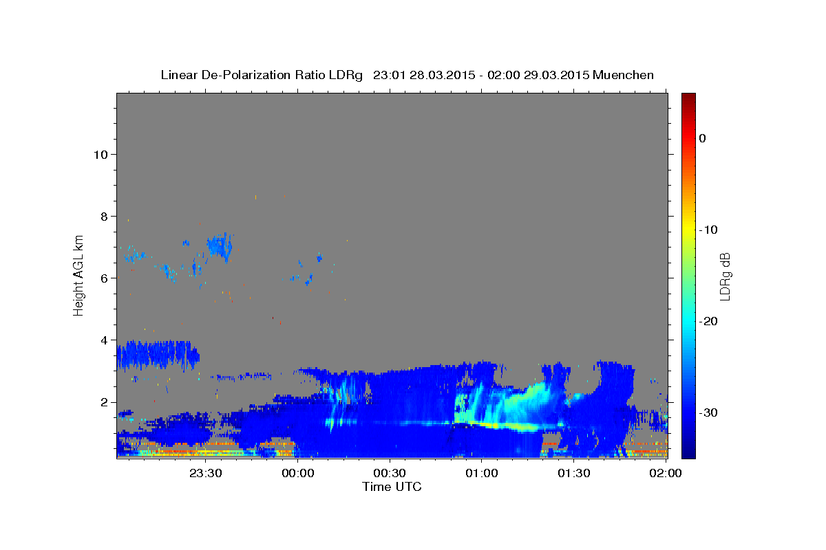
Task: Click the '01:30' time tick label
Action: point(573,473)
